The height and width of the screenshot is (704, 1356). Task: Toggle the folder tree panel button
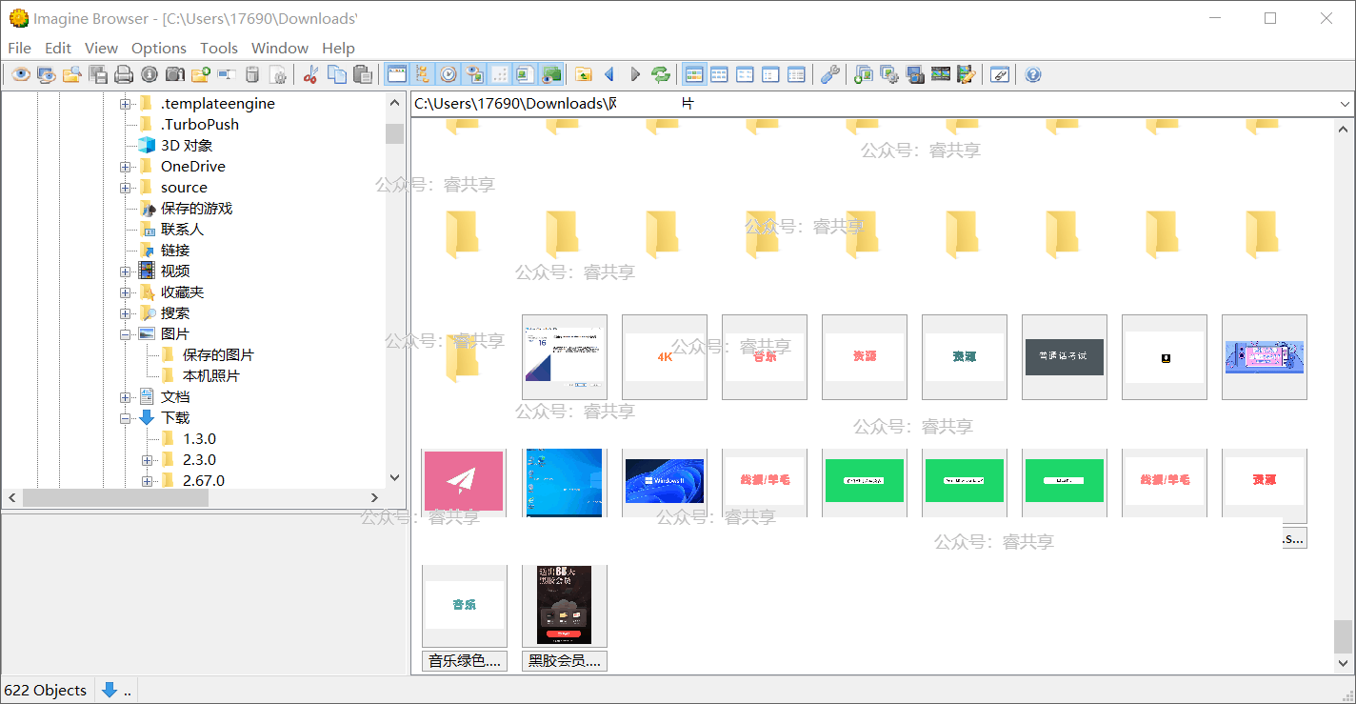423,74
